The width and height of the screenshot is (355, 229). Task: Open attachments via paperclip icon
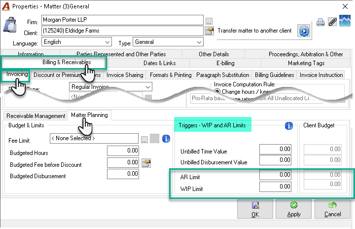pos(332,22)
